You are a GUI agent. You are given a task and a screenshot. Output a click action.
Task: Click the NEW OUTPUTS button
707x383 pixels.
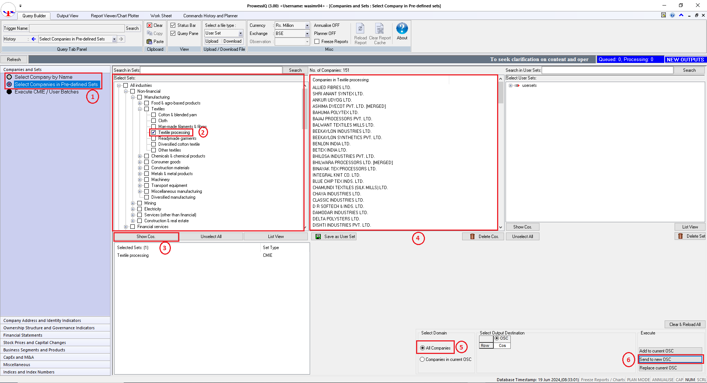click(685, 60)
